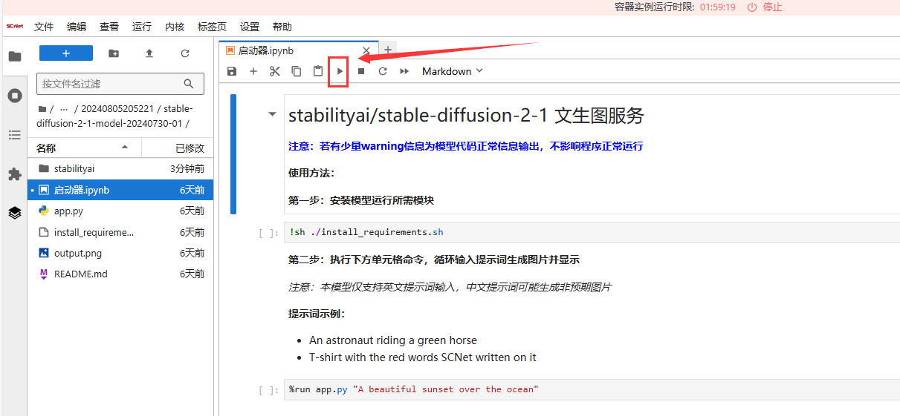The width and height of the screenshot is (900, 416).
Task: Click 'An astronaut riding a green horse'
Action: (x=393, y=340)
